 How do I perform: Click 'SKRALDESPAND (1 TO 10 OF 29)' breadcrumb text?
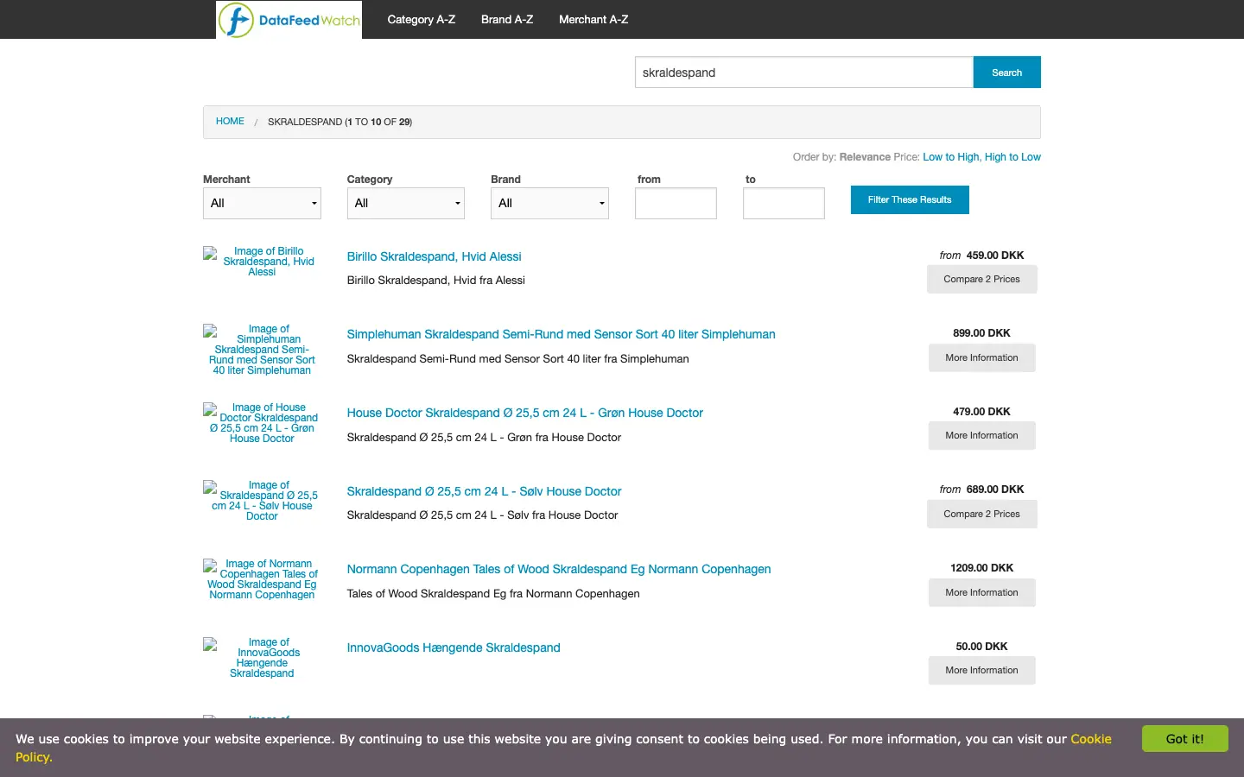(x=340, y=122)
